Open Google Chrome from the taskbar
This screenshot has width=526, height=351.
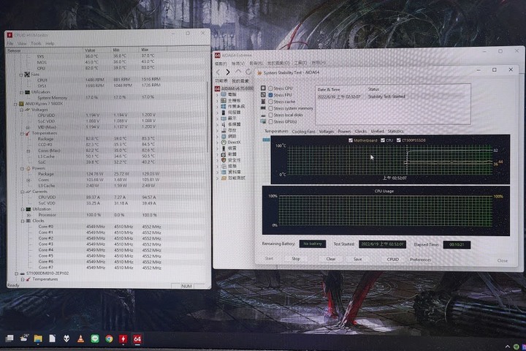(x=109, y=339)
